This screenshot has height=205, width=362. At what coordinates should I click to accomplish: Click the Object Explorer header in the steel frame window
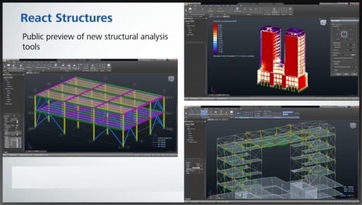tap(13, 75)
